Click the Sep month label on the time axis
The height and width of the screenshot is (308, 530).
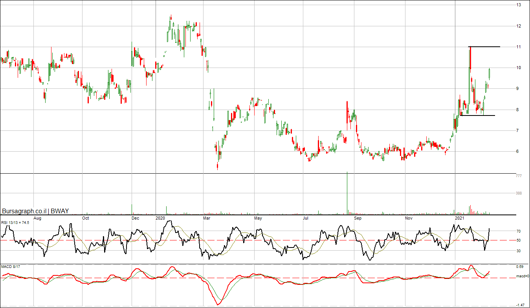tap(357, 218)
